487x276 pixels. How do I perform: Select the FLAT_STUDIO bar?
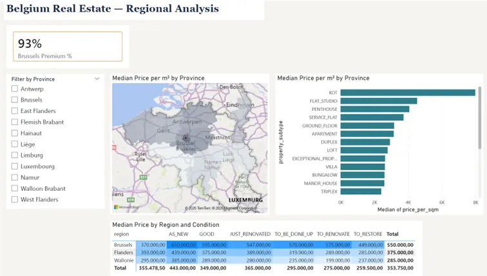(379, 101)
